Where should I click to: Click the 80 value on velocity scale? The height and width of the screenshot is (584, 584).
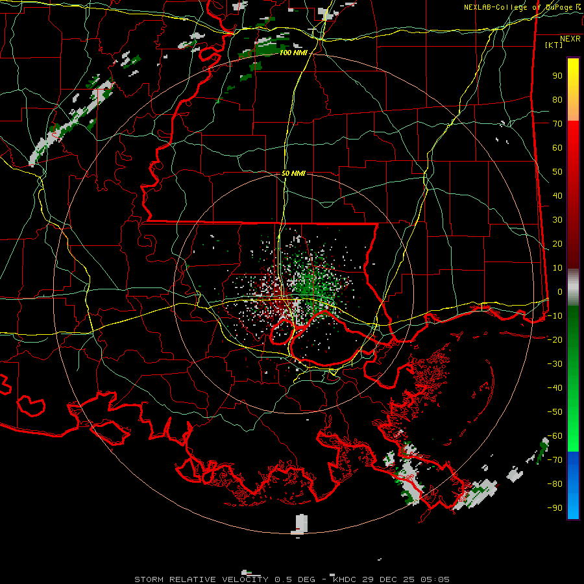(x=557, y=100)
